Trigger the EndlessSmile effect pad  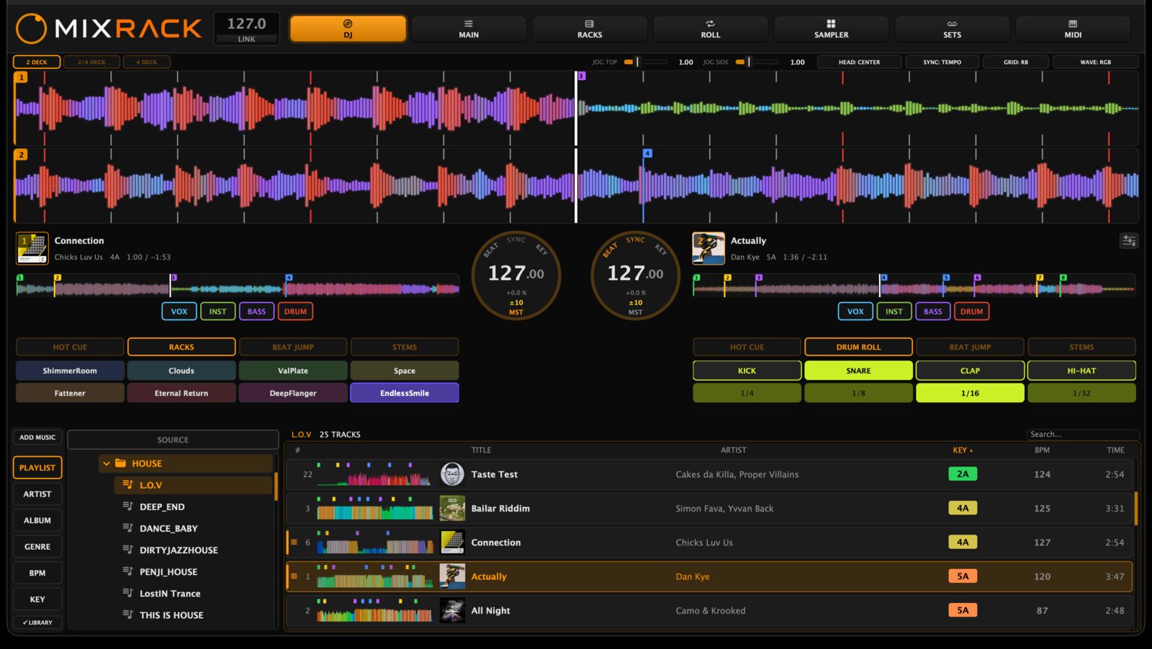405,393
